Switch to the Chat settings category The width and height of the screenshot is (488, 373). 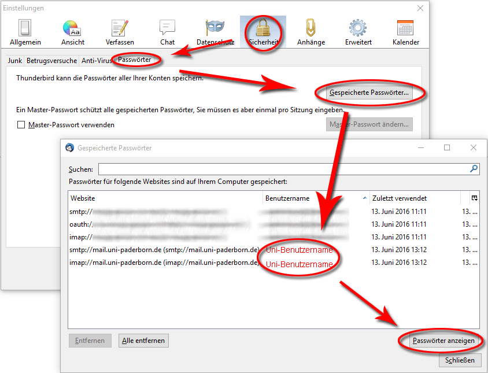(x=167, y=32)
